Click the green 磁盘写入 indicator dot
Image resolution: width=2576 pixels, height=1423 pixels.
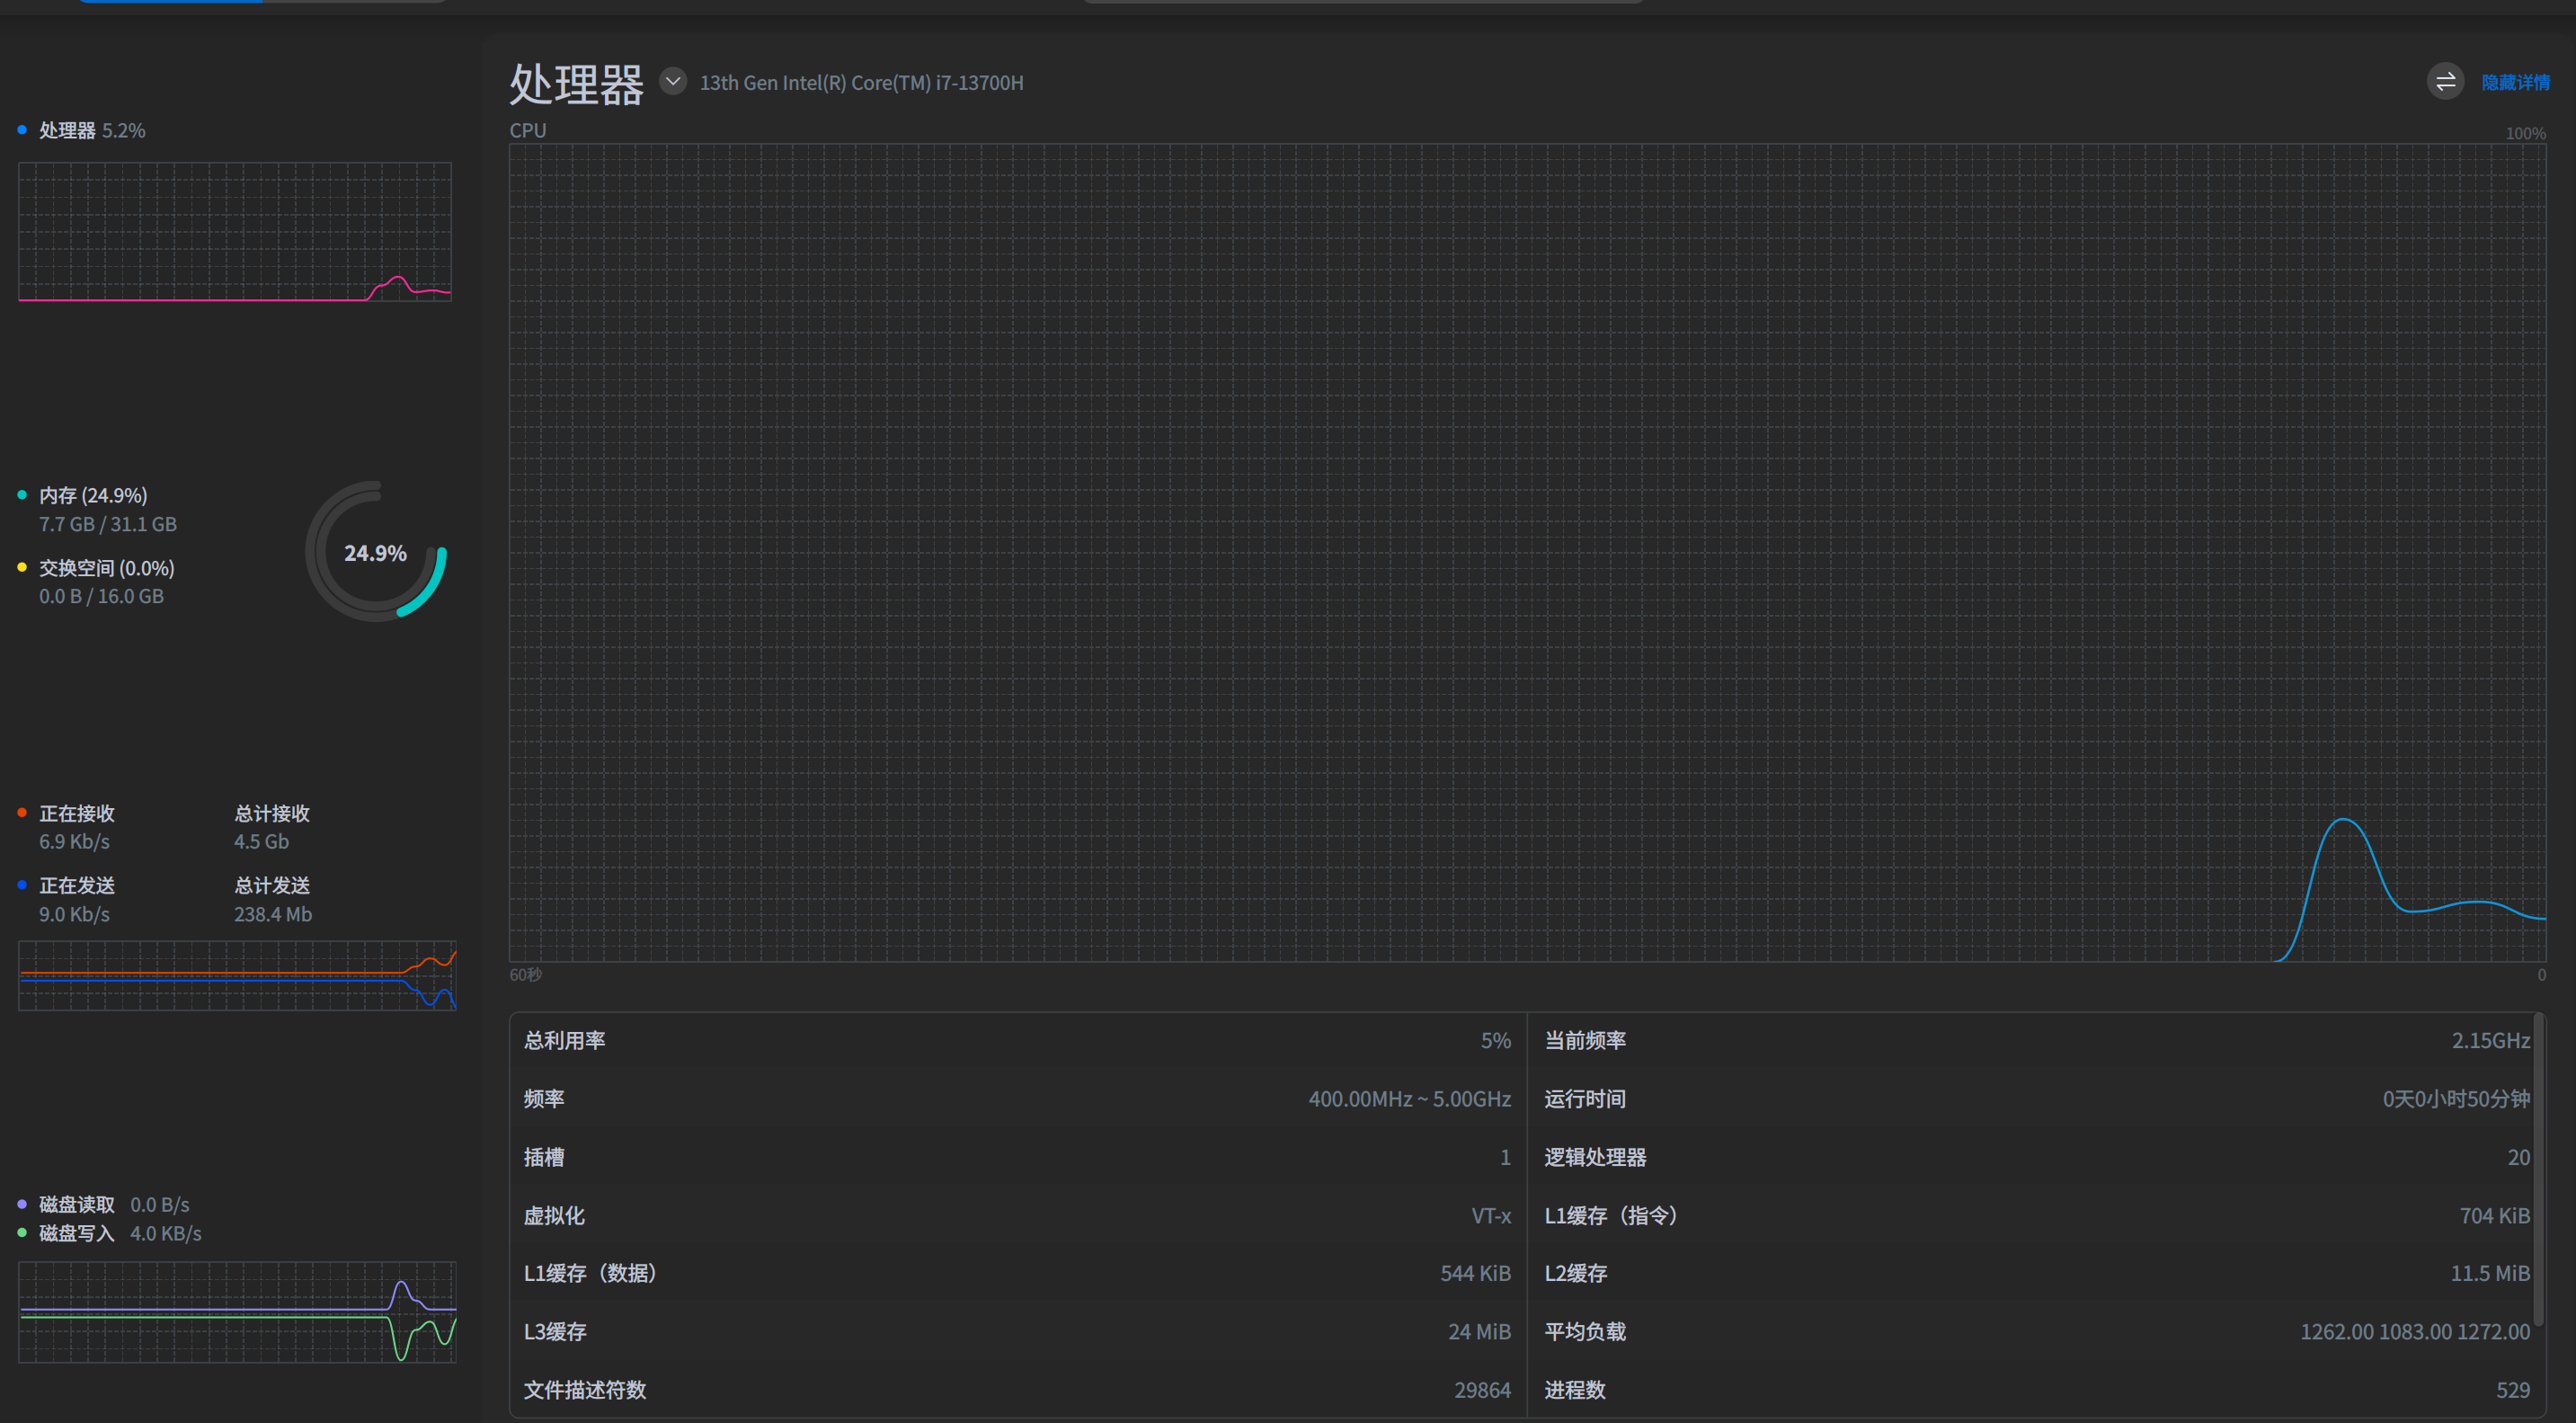(x=22, y=1232)
